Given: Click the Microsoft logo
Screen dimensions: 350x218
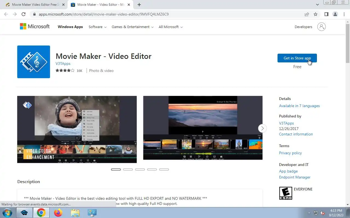Looking at the screenshot, I should click(35, 26).
